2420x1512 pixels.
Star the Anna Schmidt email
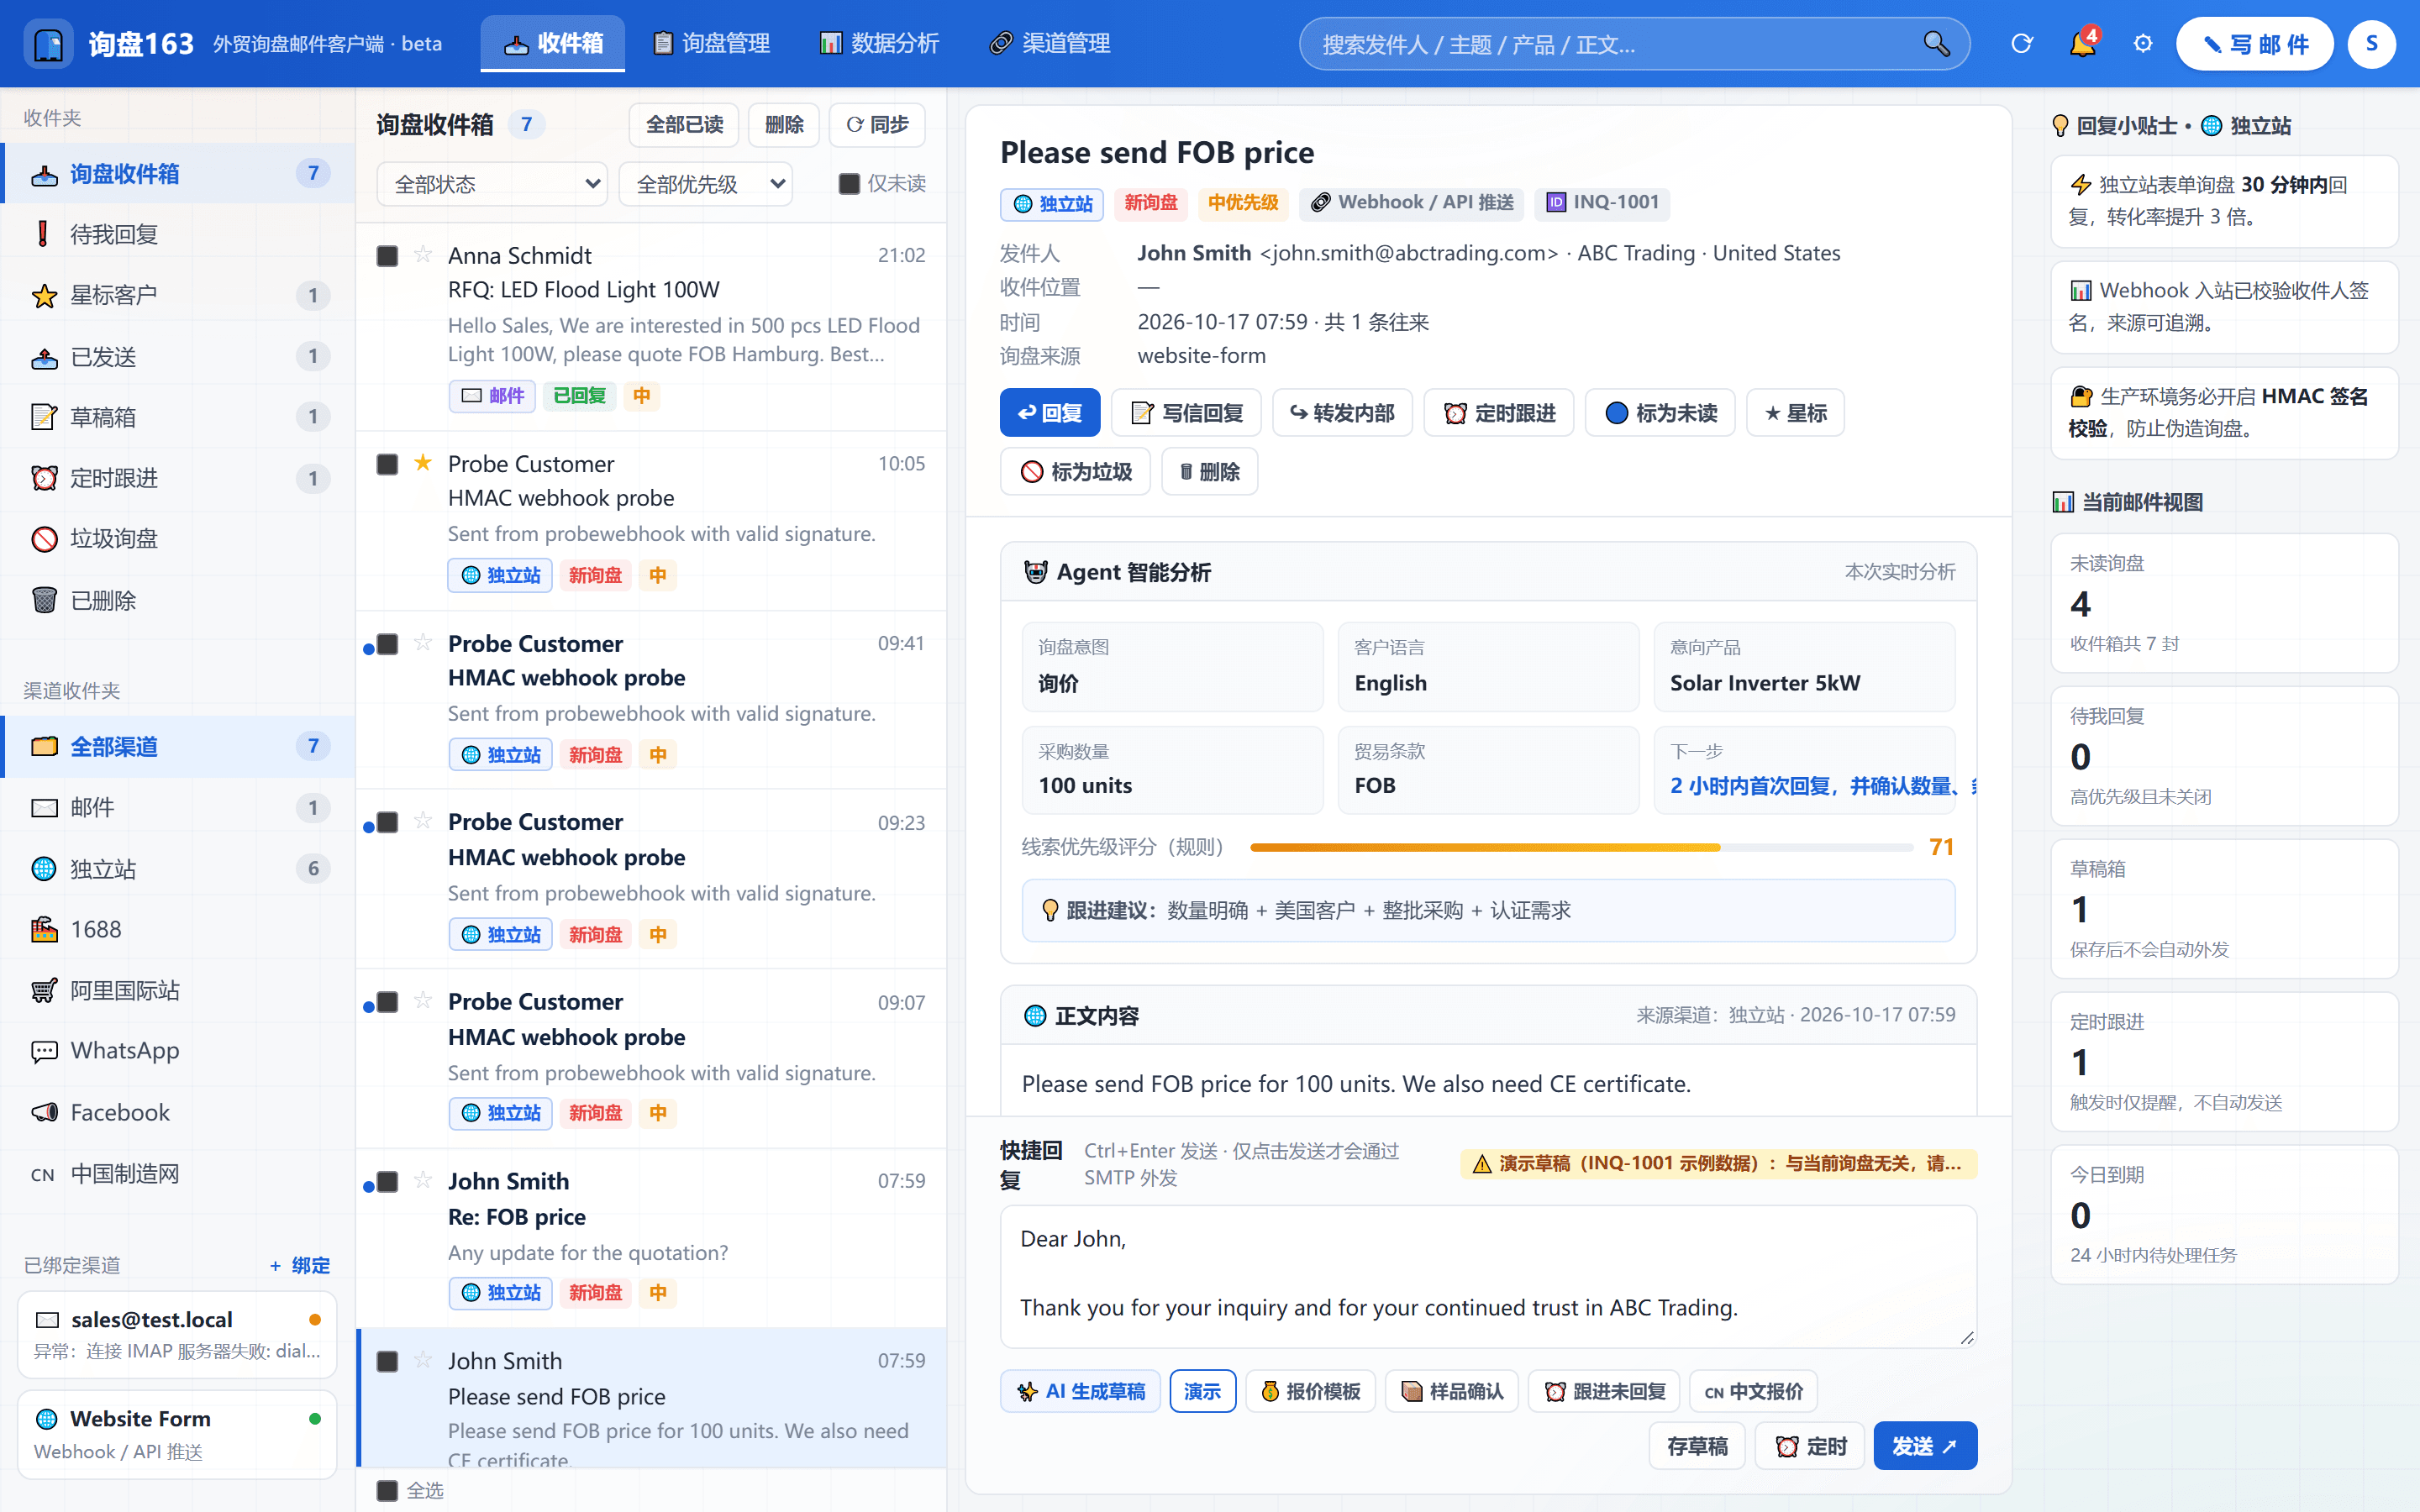[423, 254]
